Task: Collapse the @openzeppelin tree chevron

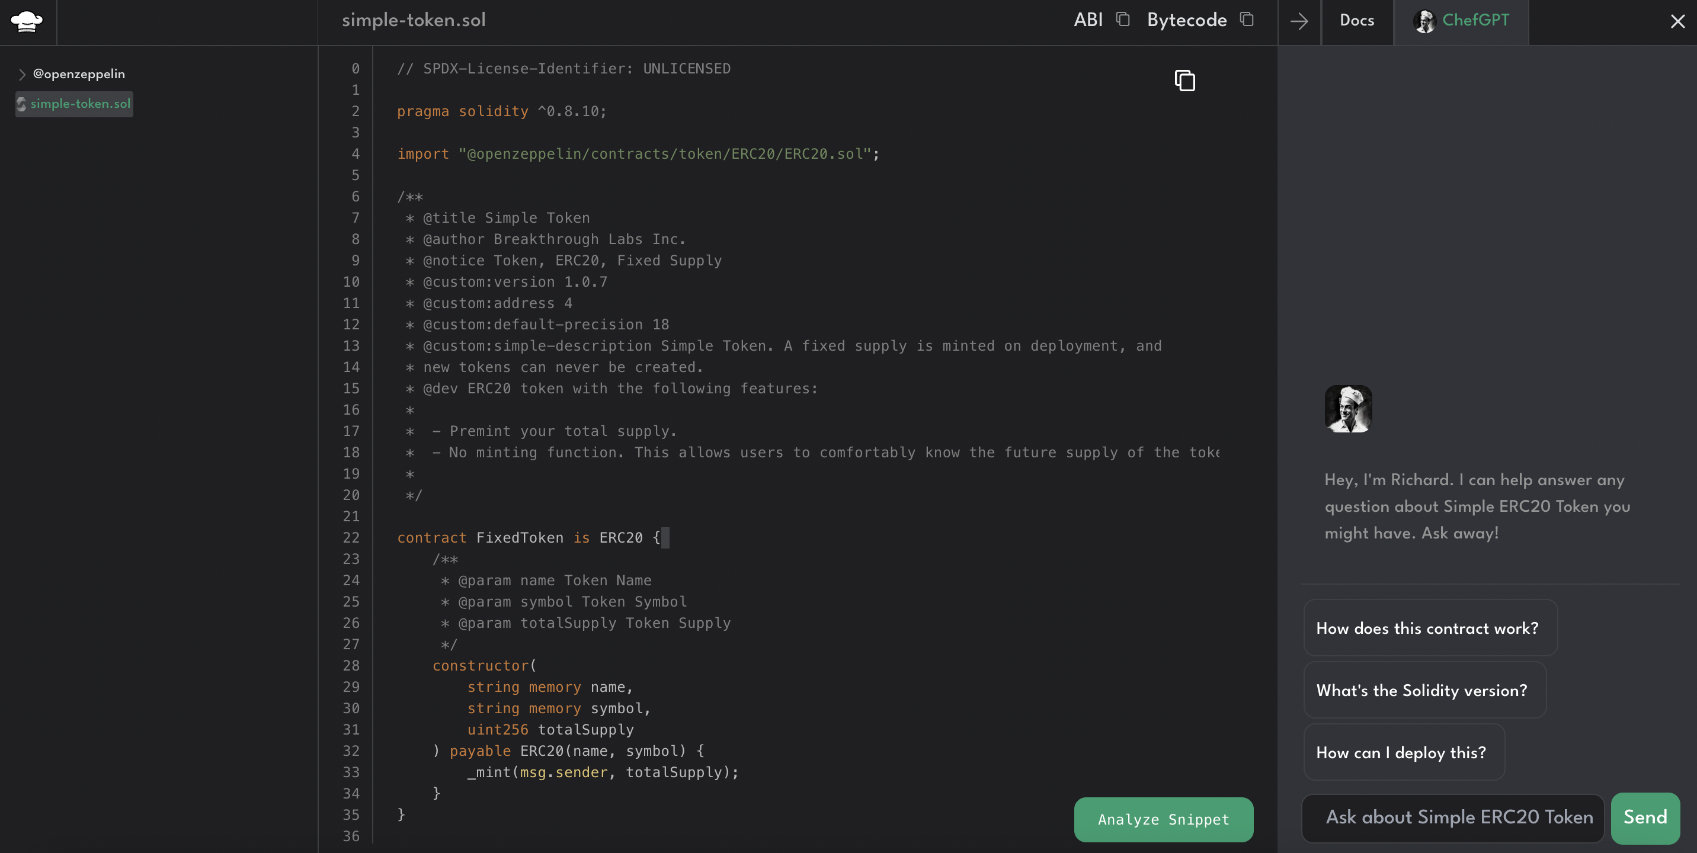Action: pyautogui.click(x=22, y=74)
